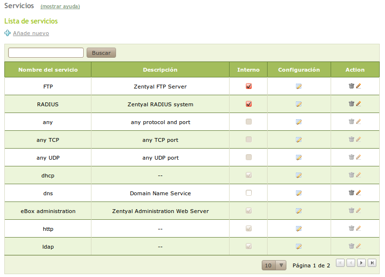Click the Action column header
The width and height of the screenshot is (385, 277).
click(x=355, y=70)
